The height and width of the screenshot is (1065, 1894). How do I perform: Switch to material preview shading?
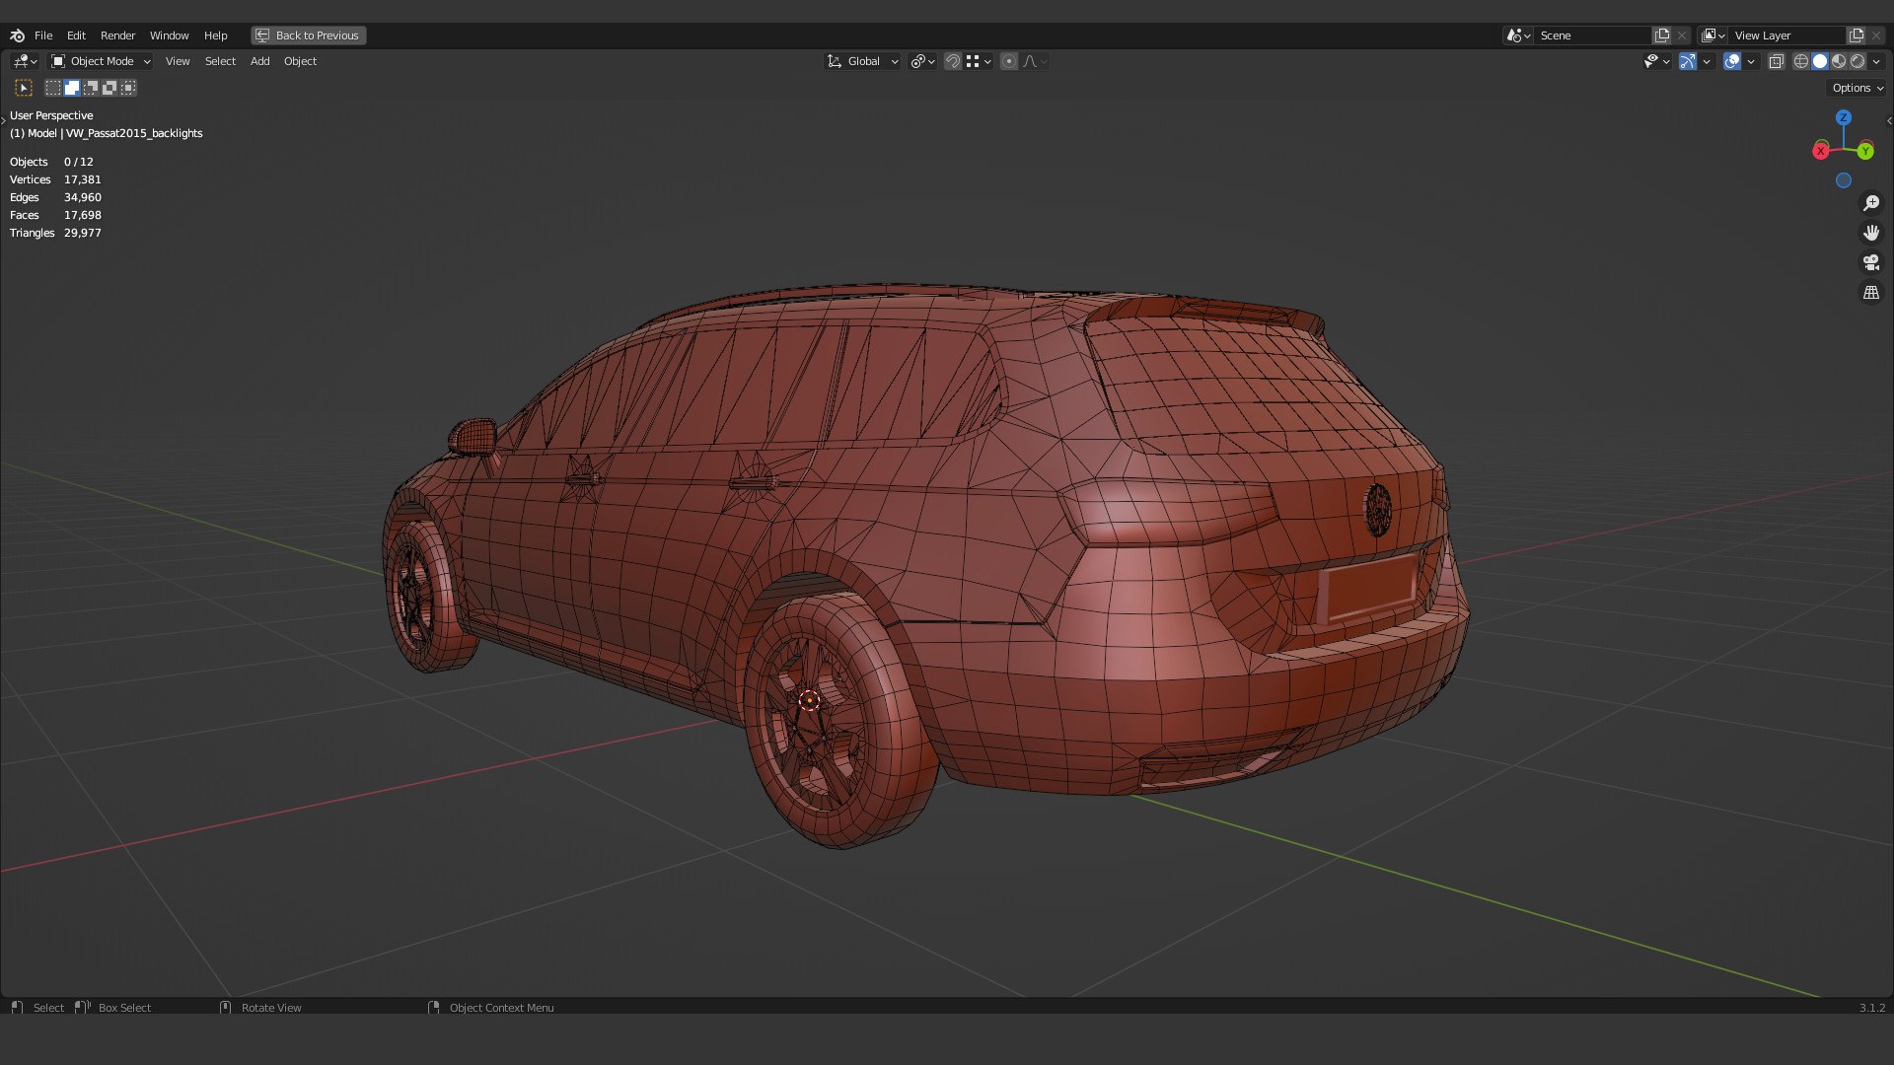(x=1839, y=61)
